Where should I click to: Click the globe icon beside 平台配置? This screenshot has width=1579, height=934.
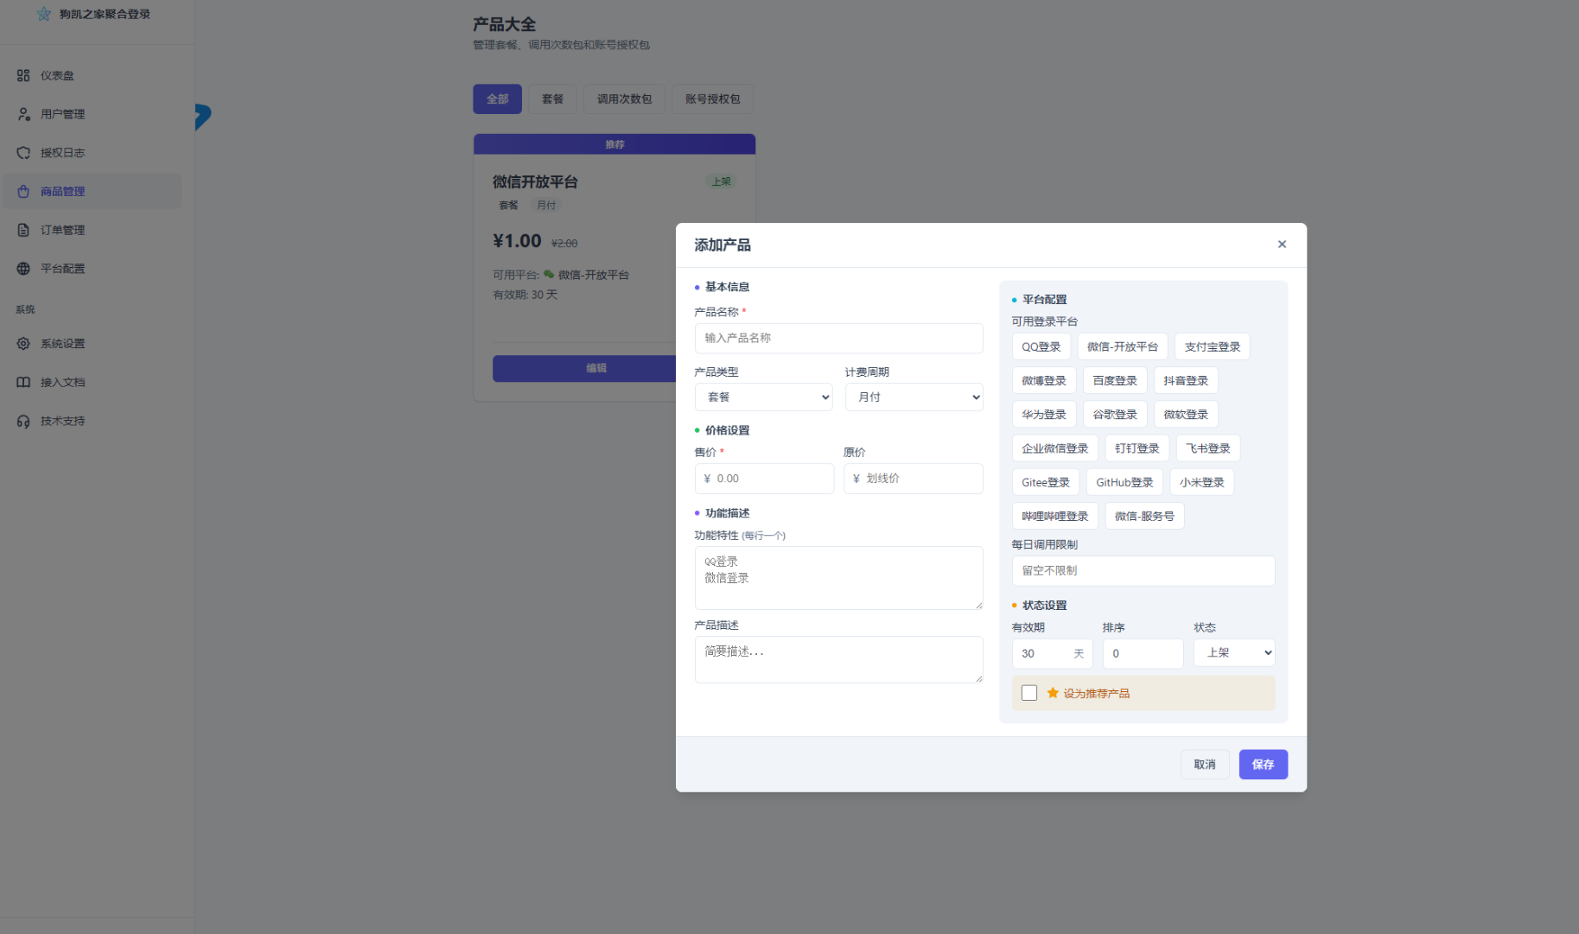[23, 269]
